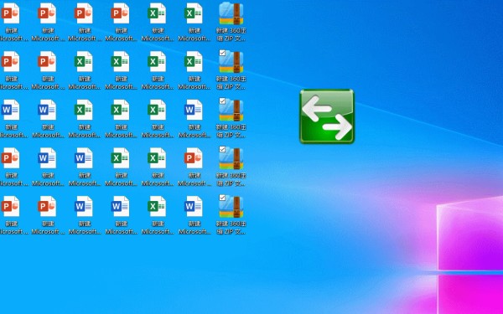Click the large green left-right arrows icon

pos(327,116)
